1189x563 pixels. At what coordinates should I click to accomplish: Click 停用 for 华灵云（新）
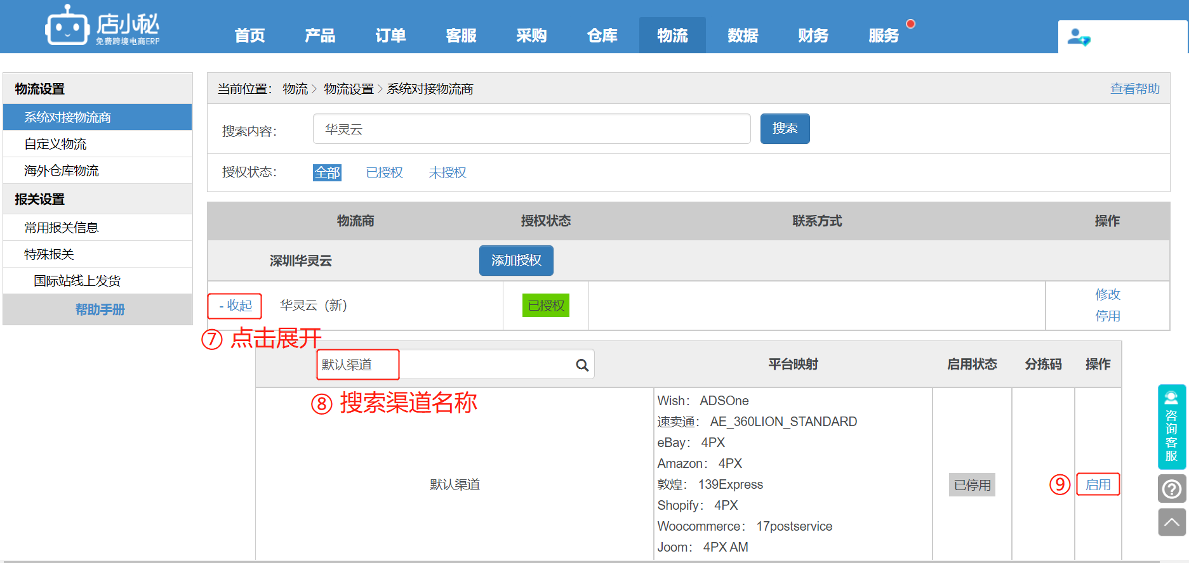point(1107,316)
